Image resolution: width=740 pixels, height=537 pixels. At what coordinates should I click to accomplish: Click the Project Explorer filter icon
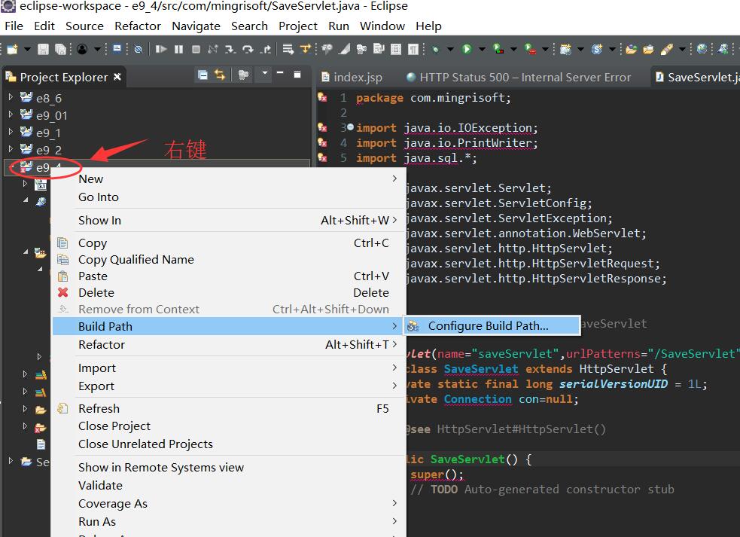tap(243, 75)
